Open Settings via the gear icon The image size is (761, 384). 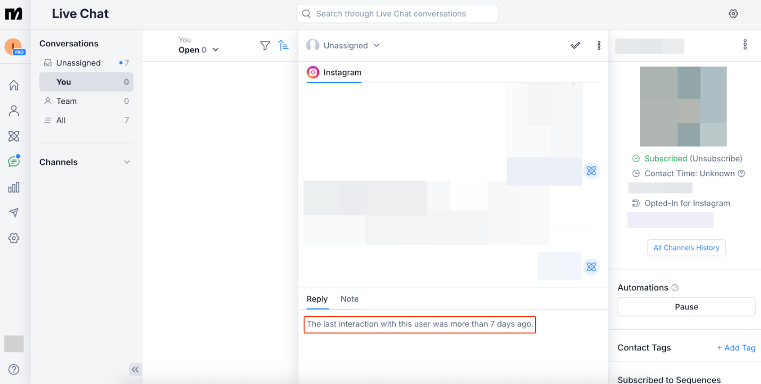point(14,238)
